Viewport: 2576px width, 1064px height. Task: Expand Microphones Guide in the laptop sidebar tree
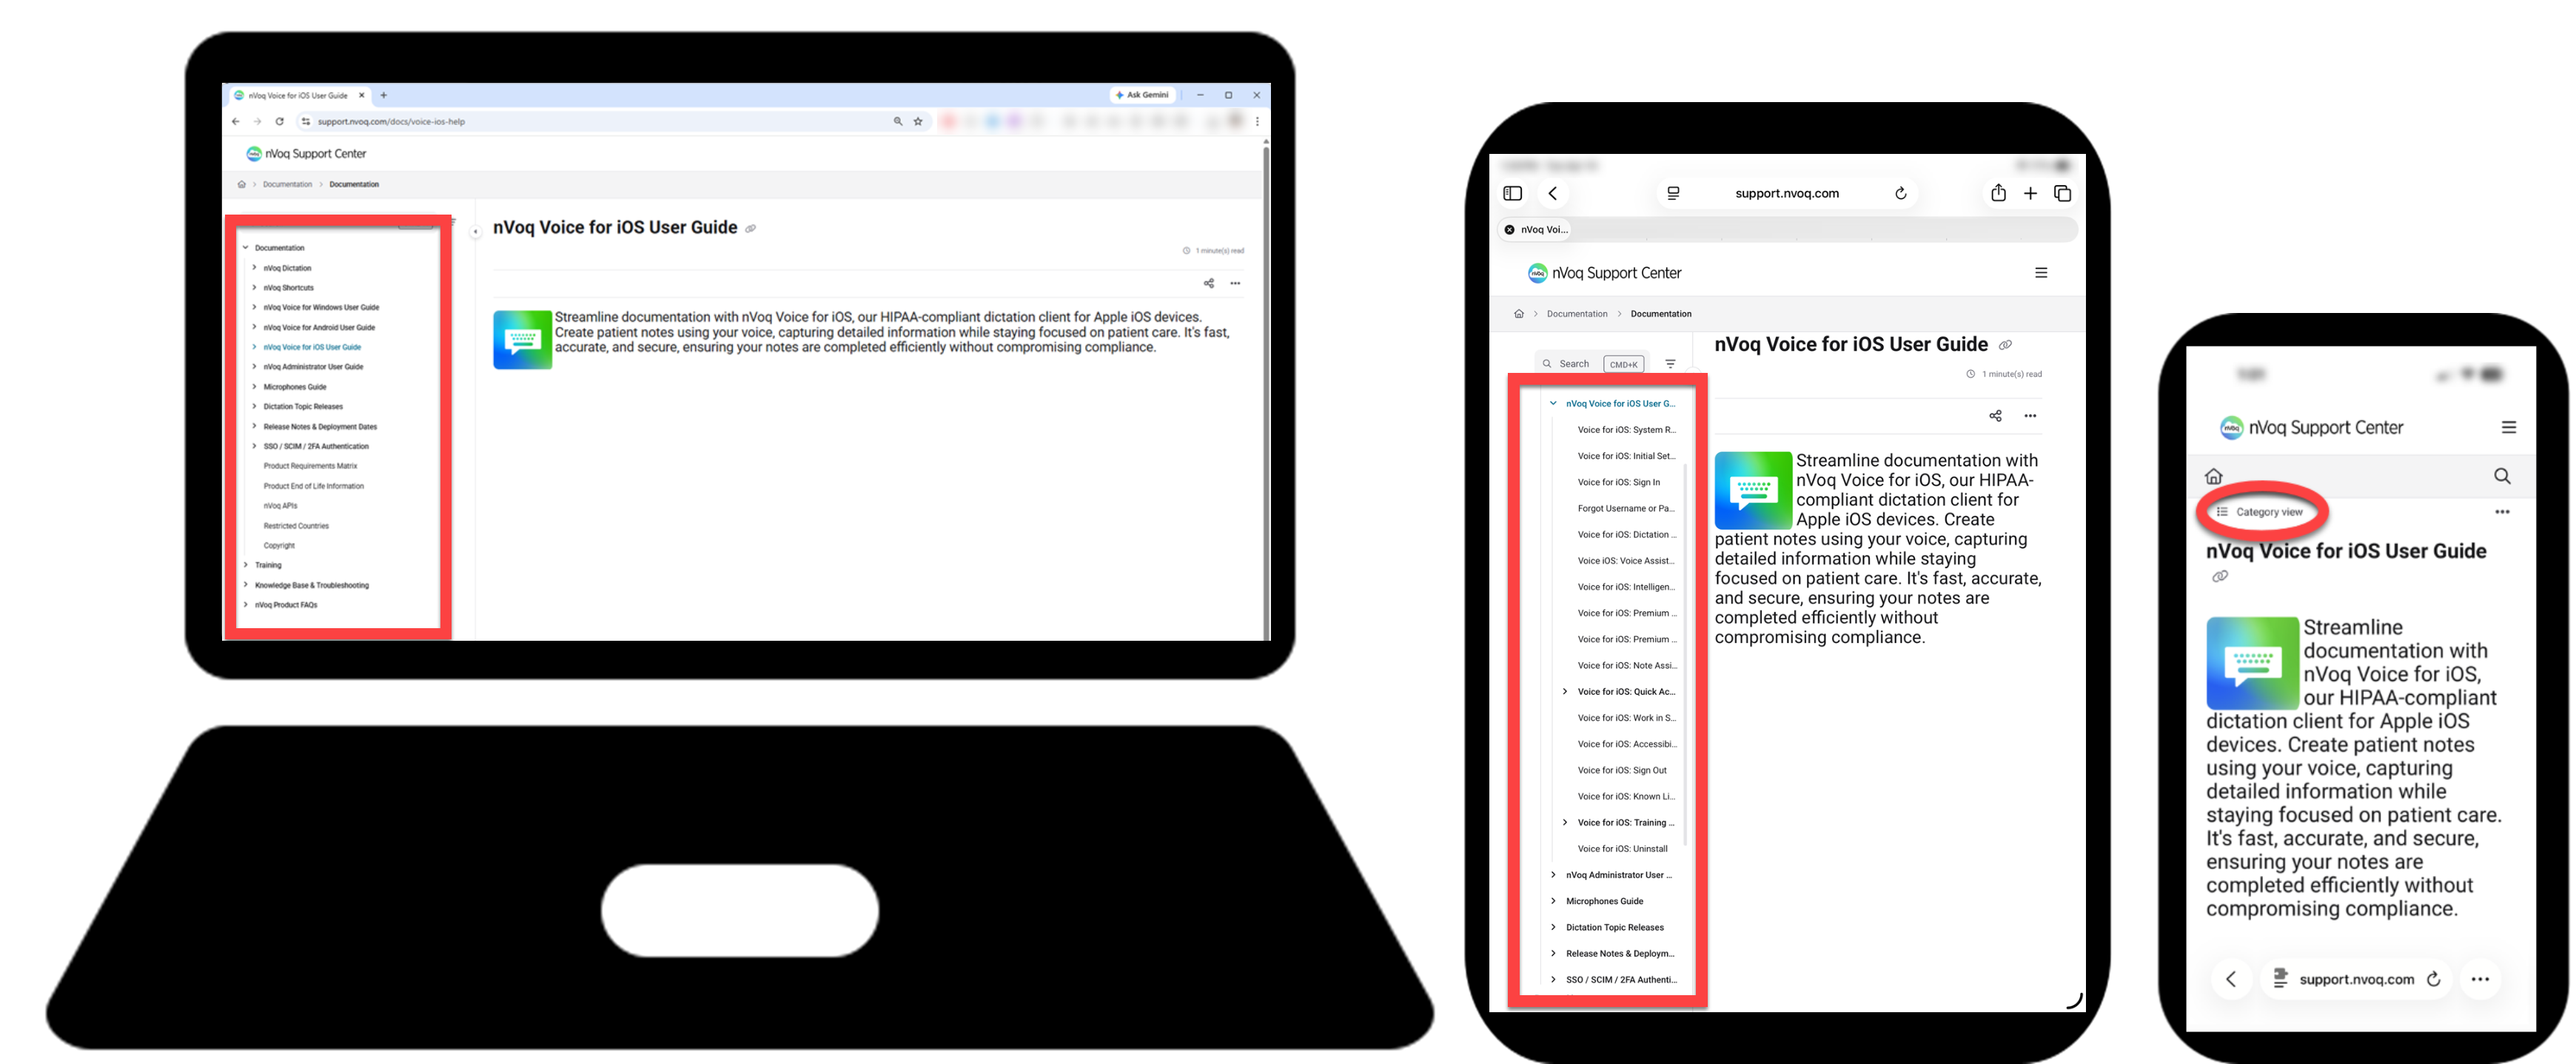tap(254, 387)
